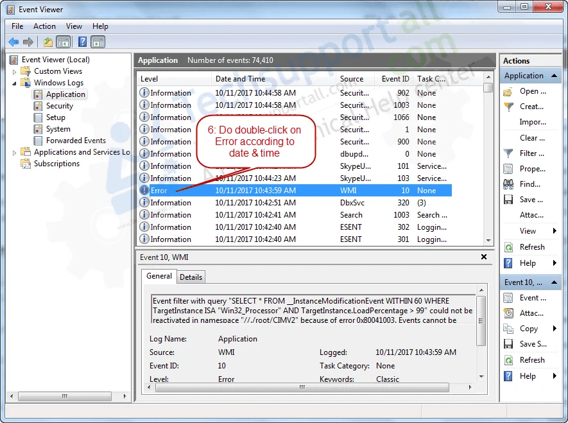Viewport: 568px width, 423px height.
Task: Click the blue Help toolbar icon
Action: pos(82,42)
